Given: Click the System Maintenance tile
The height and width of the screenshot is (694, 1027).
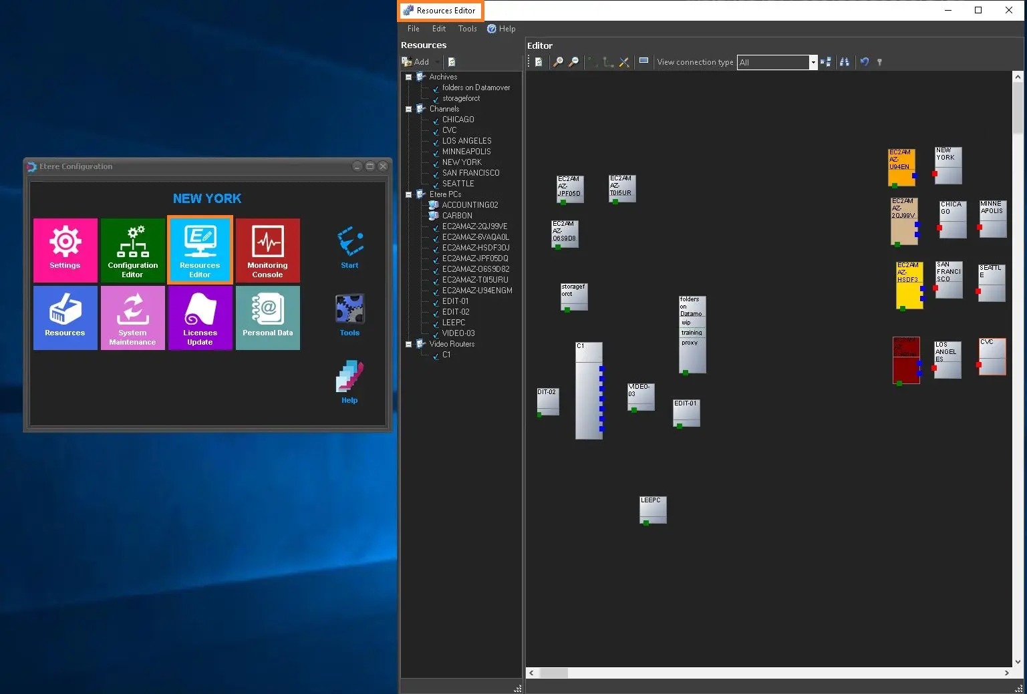Looking at the screenshot, I should pos(132,318).
